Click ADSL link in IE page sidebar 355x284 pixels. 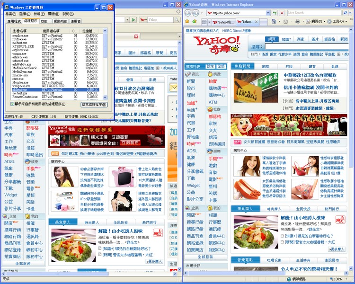click(x=192, y=151)
